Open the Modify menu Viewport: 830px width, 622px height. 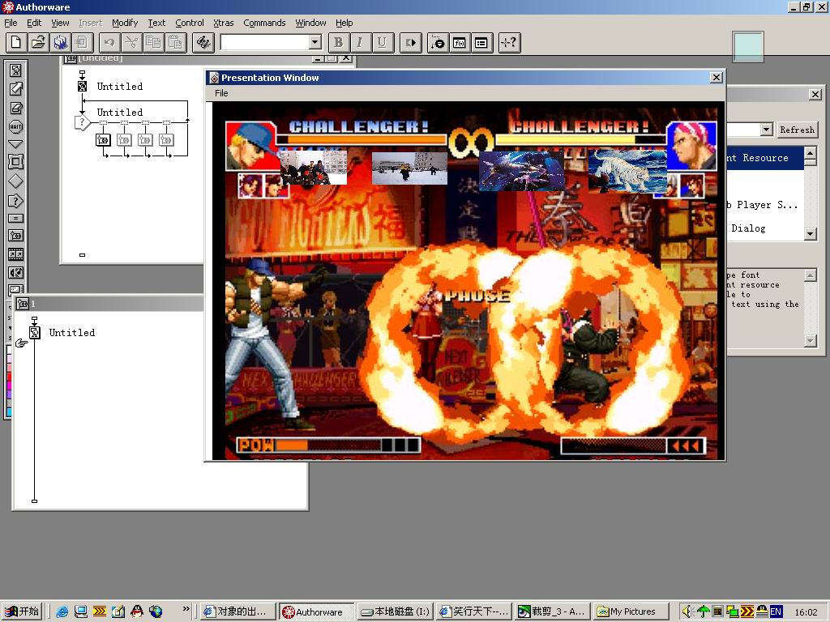tap(124, 23)
